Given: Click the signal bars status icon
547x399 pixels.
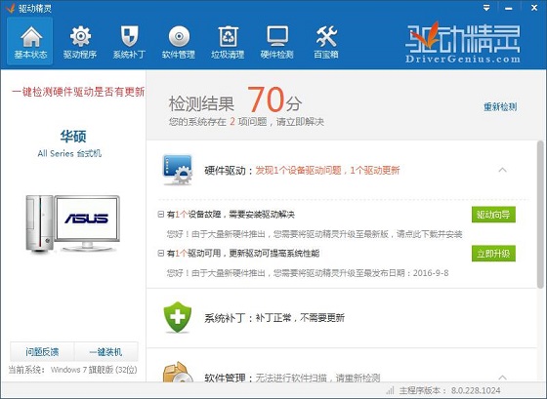Looking at the screenshot, I should 390,390.
